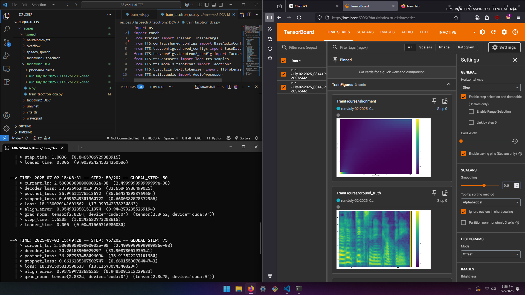Reload the Firefox page

(x=299, y=18)
